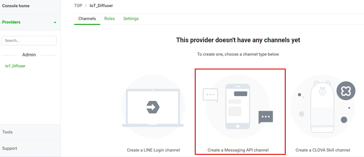This screenshot has height=157, width=364.
Task: Select Providers in the sidebar
Action: [x=11, y=22]
